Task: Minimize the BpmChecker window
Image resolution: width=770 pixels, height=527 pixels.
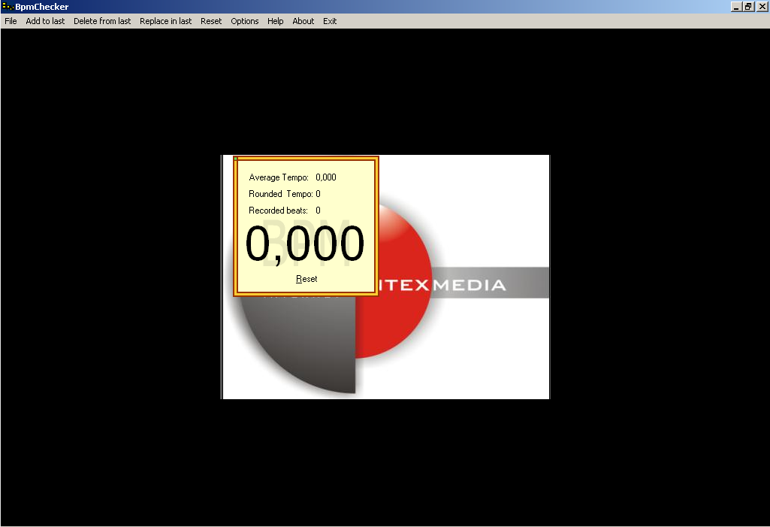Action: tap(736, 7)
